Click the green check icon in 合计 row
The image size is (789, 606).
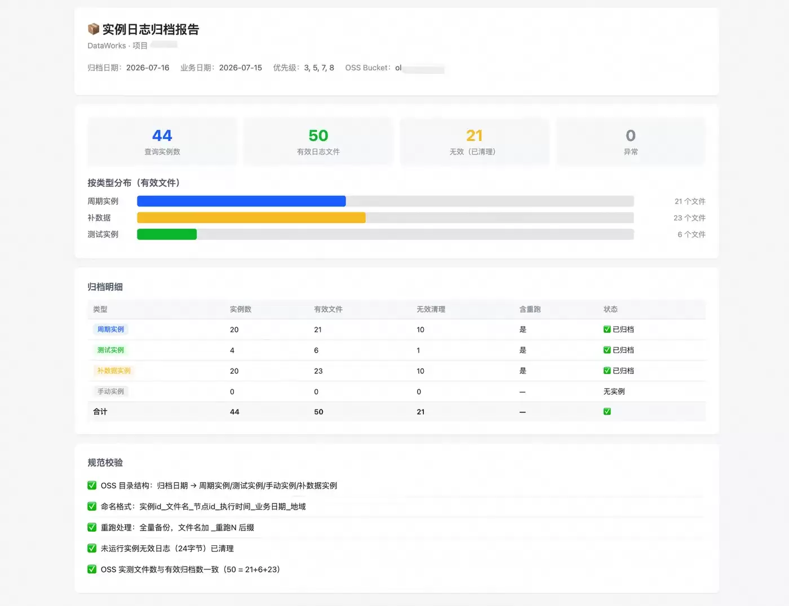[x=607, y=412]
